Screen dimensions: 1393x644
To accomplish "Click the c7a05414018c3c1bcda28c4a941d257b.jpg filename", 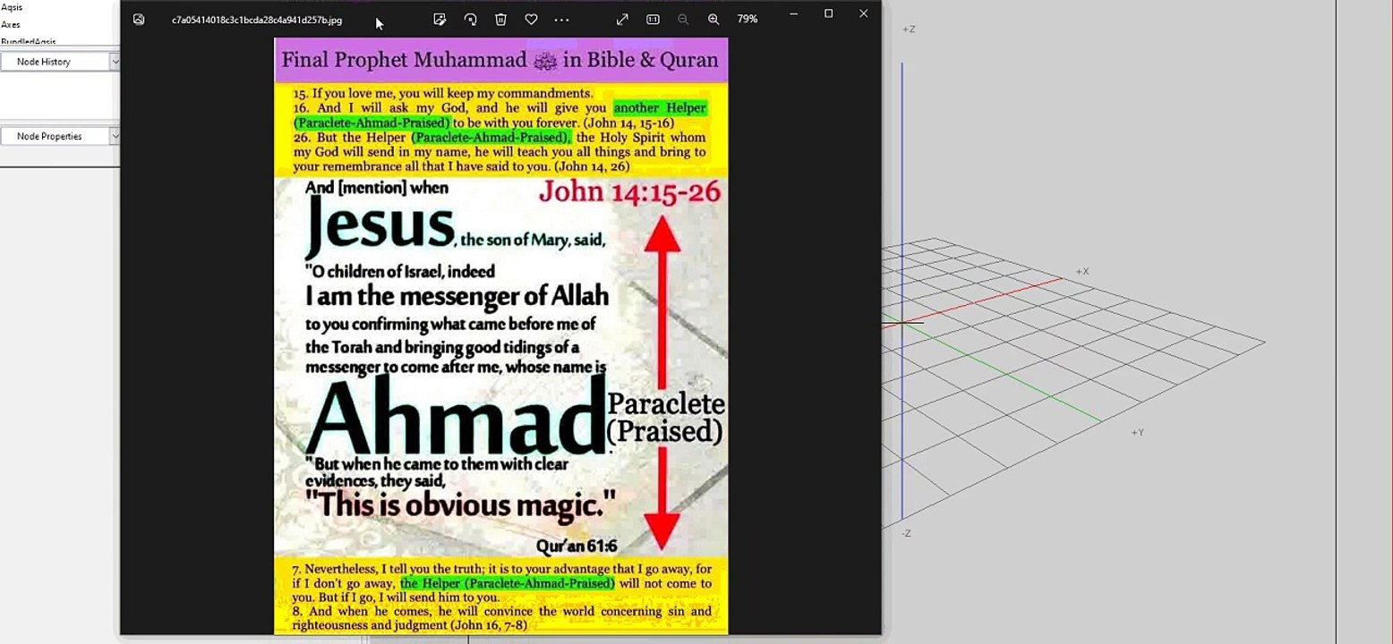I will [x=257, y=20].
